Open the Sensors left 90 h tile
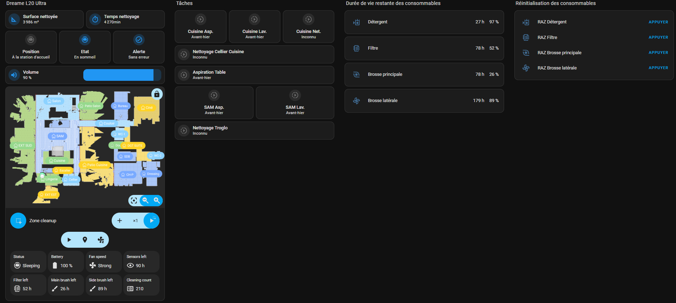The image size is (676, 303). (x=141, y=262)
